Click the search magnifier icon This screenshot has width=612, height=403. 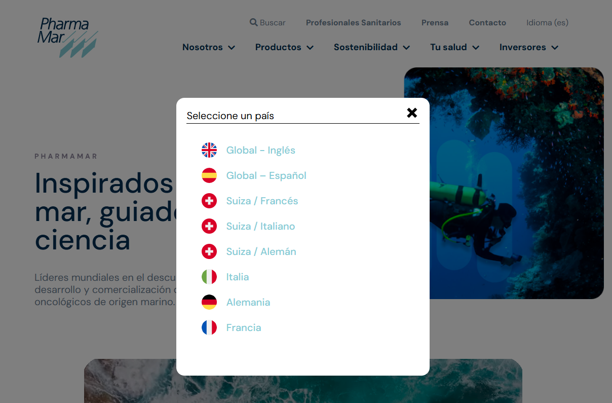click(x=254, y=22)
